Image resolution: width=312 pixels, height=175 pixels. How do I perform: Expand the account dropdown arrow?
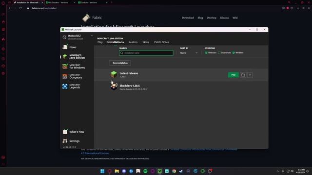click(92, 35)
